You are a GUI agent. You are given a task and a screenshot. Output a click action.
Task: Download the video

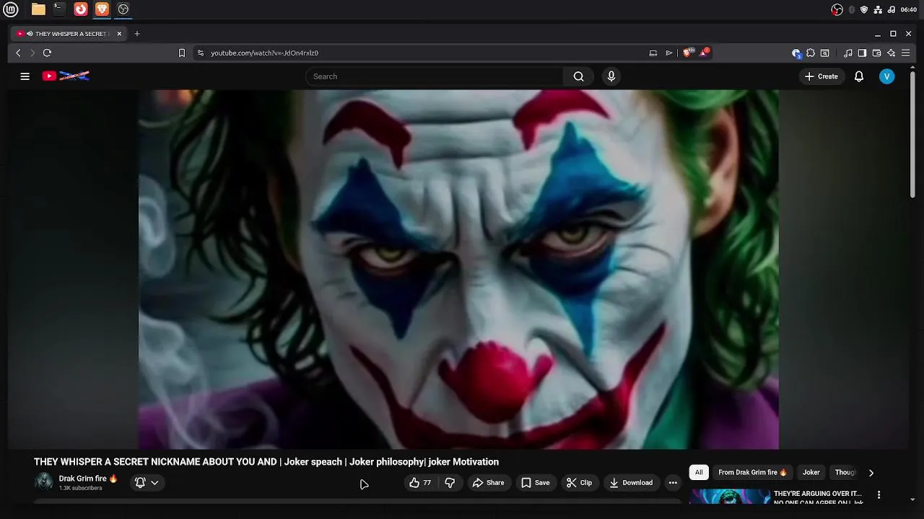click(x=631, y=483)
